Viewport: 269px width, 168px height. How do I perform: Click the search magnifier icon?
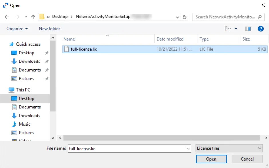(260, 17)
